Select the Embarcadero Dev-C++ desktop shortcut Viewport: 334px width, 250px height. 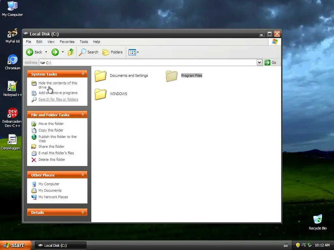pyautogui.click(x=12, y=118)
